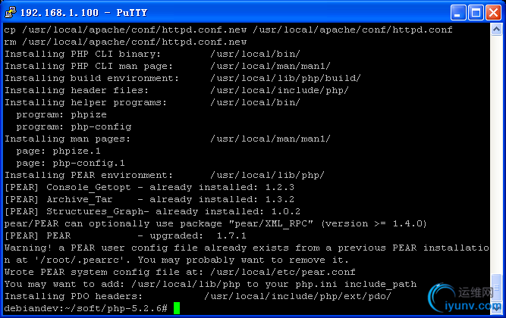Image resolution: width=506 pixels, height=318 pixels.
Task: Click the 'rm /usr/local/apache/conf/httpd.conf.new' line
Action: click(x=125, y=42)
